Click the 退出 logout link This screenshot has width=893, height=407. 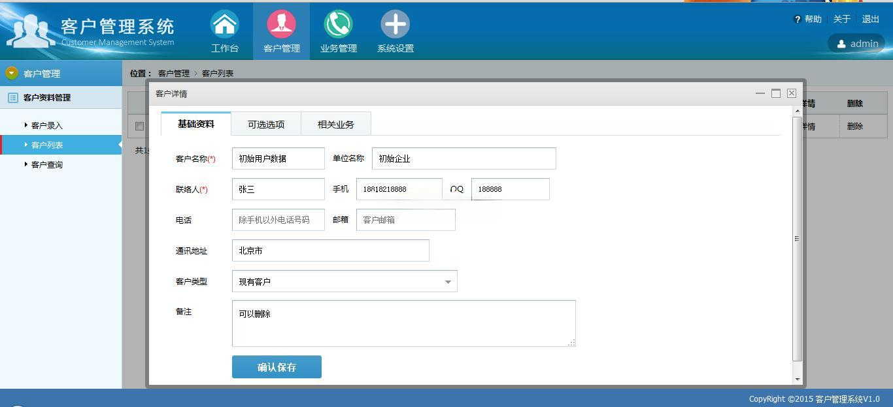point(870,19)
